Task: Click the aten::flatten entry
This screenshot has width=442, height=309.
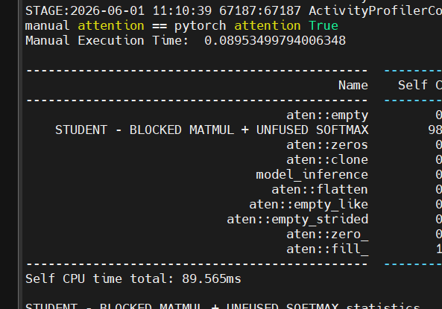Action: pos(320,190)
